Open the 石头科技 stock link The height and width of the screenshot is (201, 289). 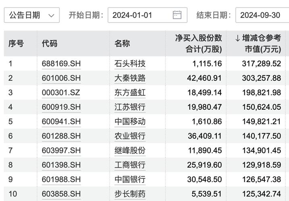[x=130, y=64]
